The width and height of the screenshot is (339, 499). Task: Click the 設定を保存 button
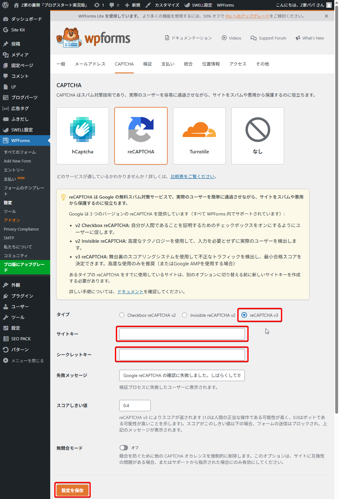coord(73,490)
